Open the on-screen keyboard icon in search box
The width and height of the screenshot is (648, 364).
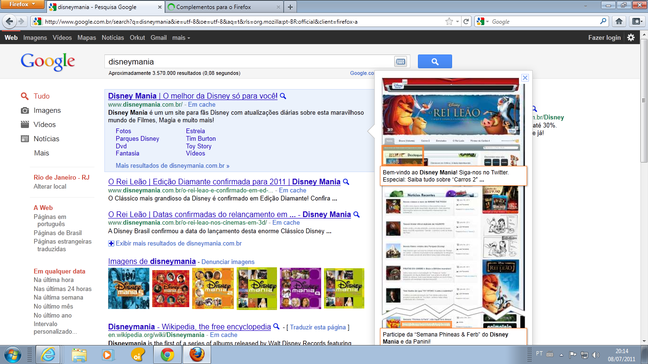click(x=400, y=62)
